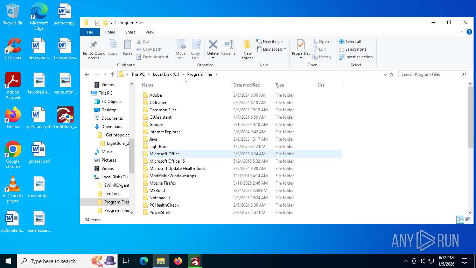Switch to Details view layout icon
The height and width of the screenshot is (268, 476).
point(460,219)
